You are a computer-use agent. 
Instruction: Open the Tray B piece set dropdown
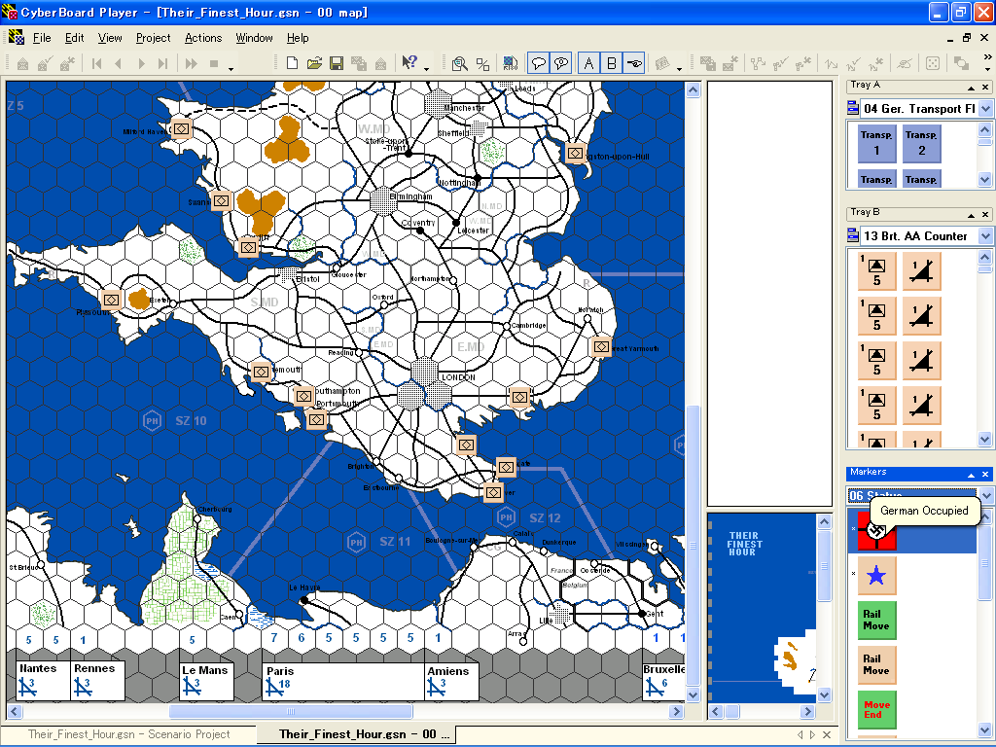coord(985,236)
